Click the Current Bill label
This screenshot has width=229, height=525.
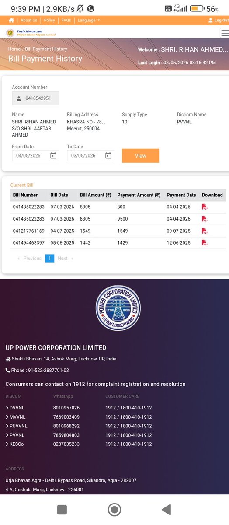22,185
